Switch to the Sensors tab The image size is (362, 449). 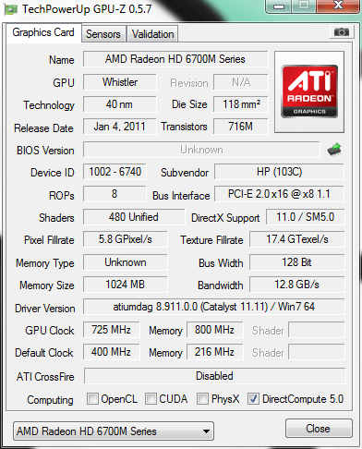click(103, 34)
